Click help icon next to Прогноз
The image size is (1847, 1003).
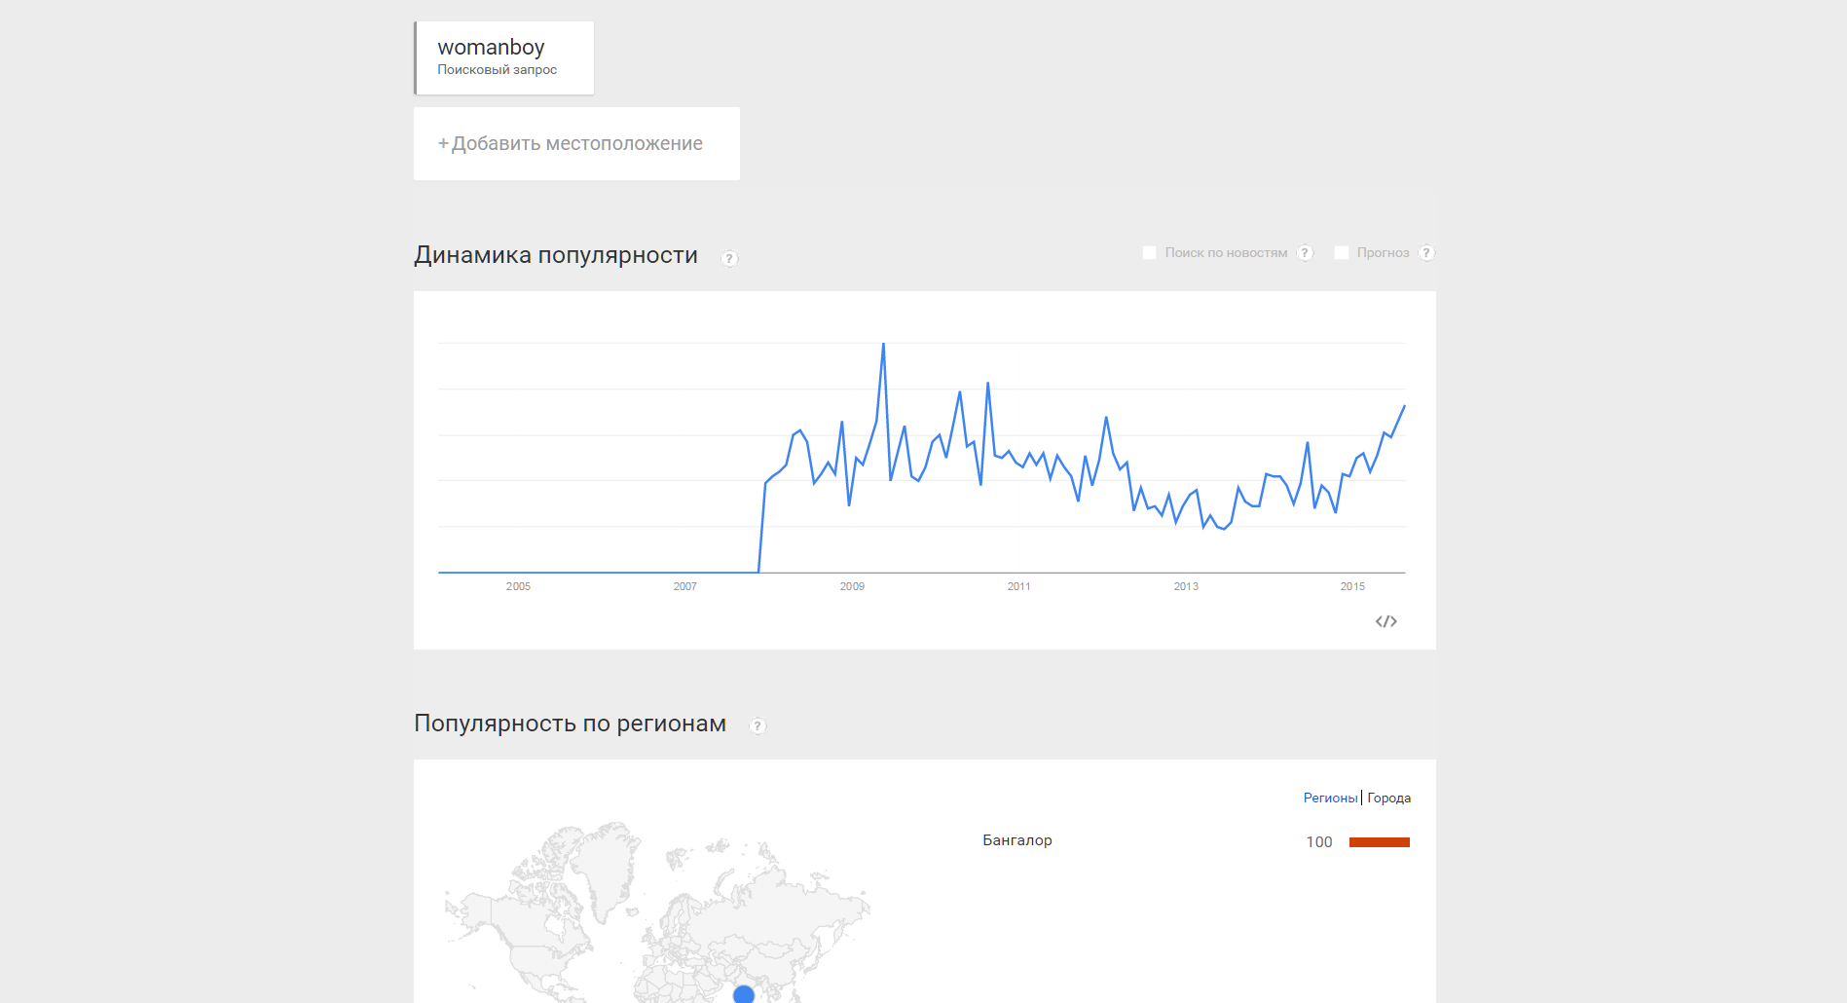(1426, 253)
